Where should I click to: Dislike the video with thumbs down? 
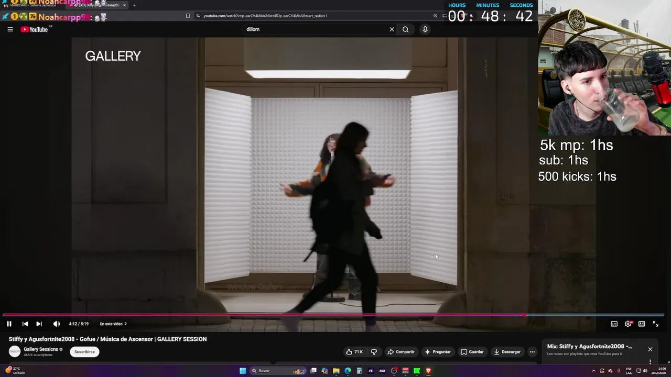374,352
